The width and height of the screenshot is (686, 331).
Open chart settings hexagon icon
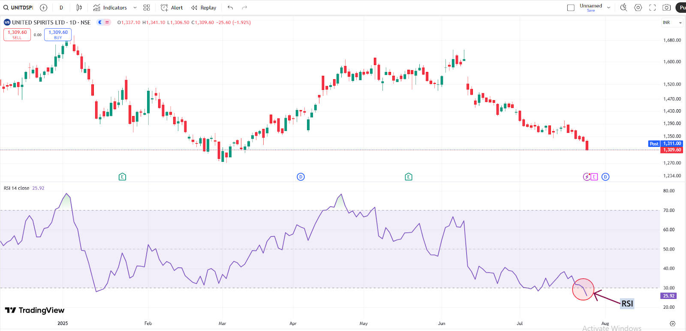(x=638, y=8)
